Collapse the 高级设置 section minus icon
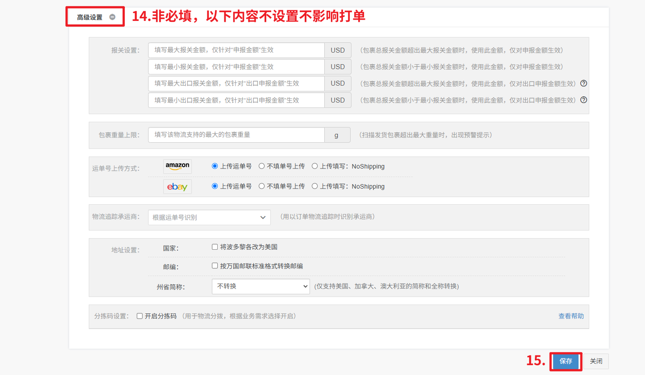 [x=112, y=17]
